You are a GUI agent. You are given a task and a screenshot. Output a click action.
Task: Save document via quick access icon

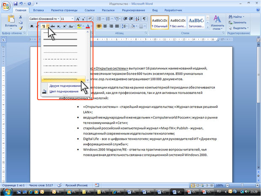click(16, 3)
